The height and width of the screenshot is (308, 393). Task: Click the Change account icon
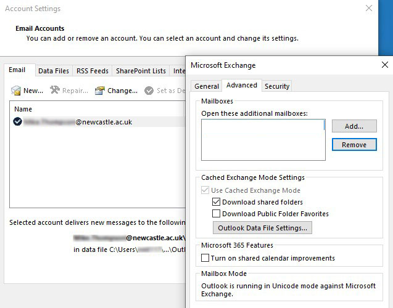click(x=100, y=91)
